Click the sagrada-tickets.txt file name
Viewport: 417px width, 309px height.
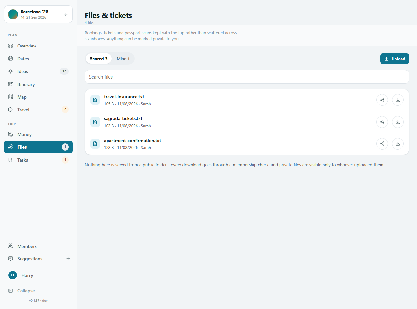tap(123, 118)
